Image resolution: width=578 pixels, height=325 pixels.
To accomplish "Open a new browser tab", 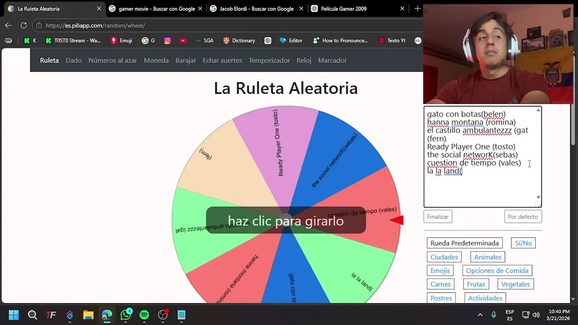I will (418, 9).
